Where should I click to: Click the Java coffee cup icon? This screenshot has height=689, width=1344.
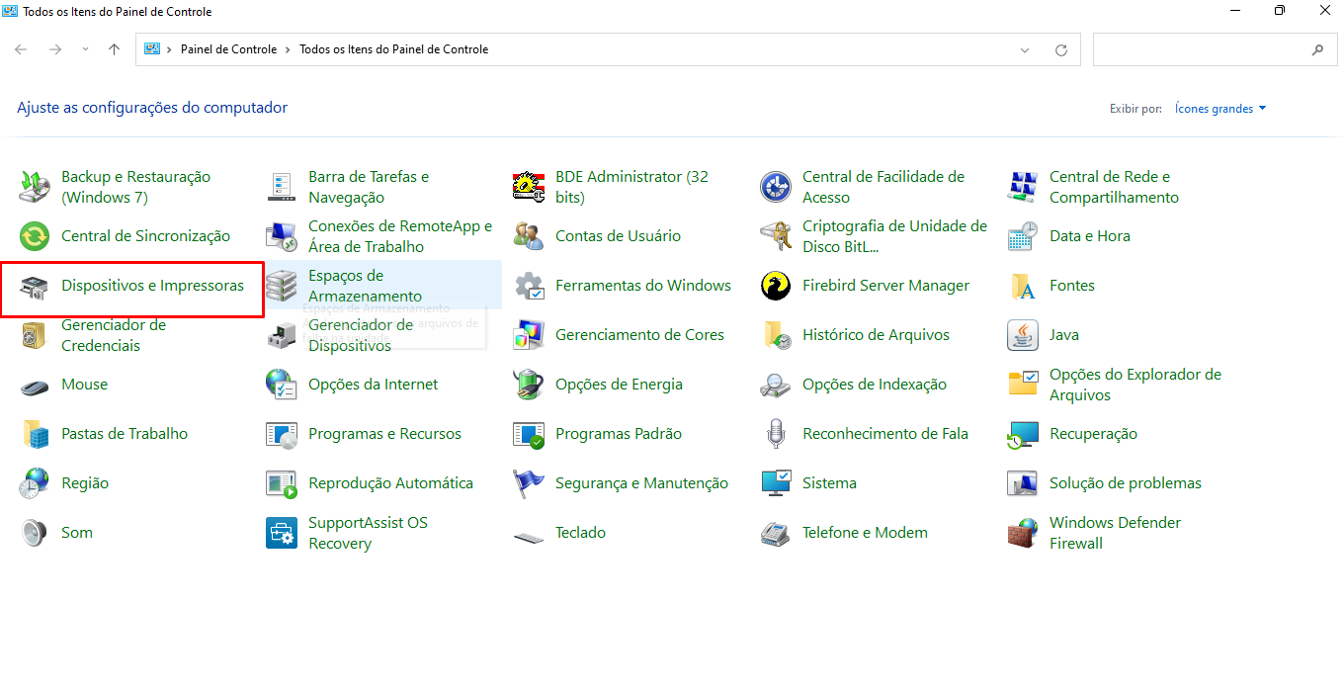pyautogui.click(x=1023, y=335)
